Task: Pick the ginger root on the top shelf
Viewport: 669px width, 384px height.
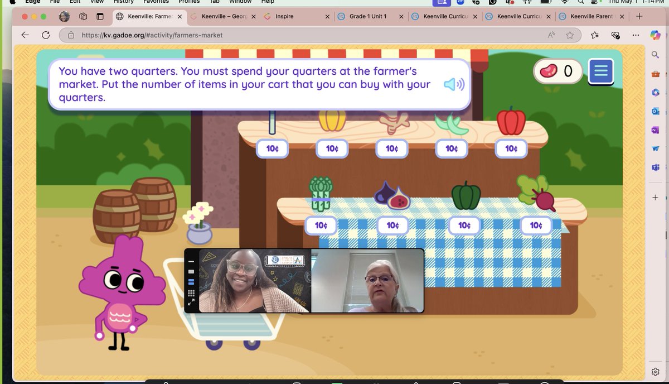Action: click(x=394, y=122)
